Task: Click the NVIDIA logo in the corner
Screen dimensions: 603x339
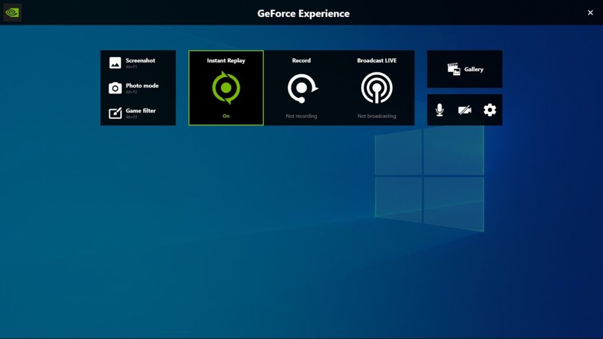Action: coord(12,12)
